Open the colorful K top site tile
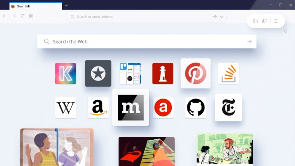 point(66,73)
